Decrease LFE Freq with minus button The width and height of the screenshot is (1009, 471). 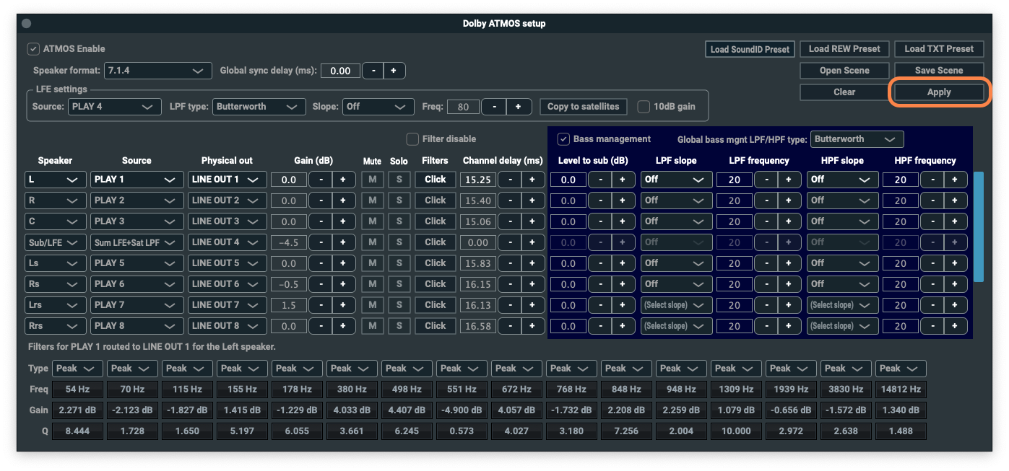493,107
